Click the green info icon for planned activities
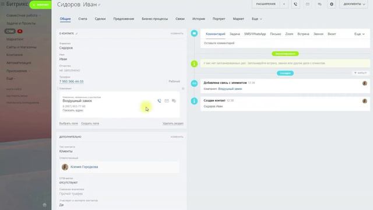This screenshot has width=373, height=210. pos(194,64)
